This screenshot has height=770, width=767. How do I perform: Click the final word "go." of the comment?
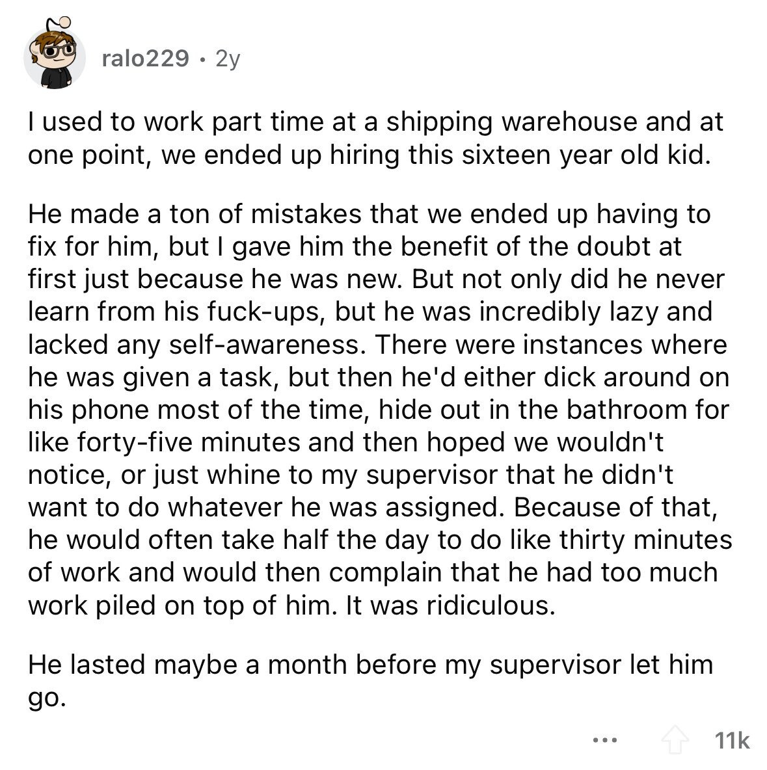pyautogui.click(x=47, y=697)
